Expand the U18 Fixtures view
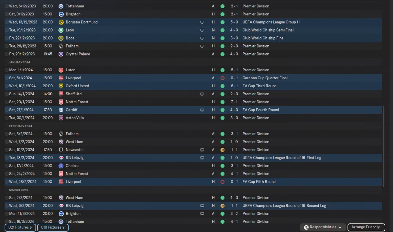 [53, 228]
